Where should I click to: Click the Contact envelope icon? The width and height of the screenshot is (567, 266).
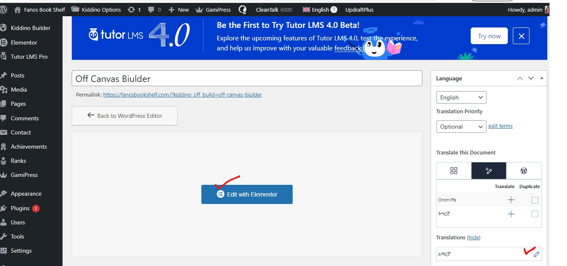(3, 132)
